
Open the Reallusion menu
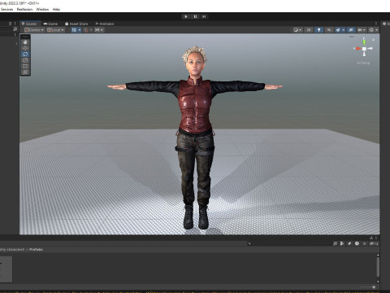24,9
